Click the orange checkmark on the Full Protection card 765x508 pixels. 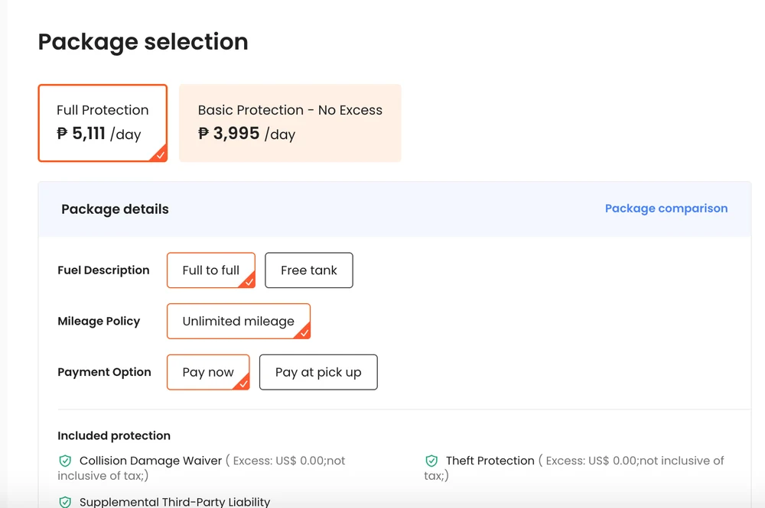[x=160, y=154]
